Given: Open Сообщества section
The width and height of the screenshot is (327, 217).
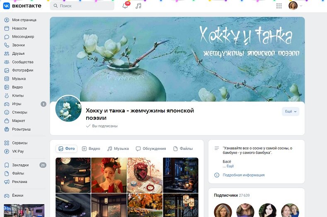Looking at the screenshot, I should pos(22,62).
